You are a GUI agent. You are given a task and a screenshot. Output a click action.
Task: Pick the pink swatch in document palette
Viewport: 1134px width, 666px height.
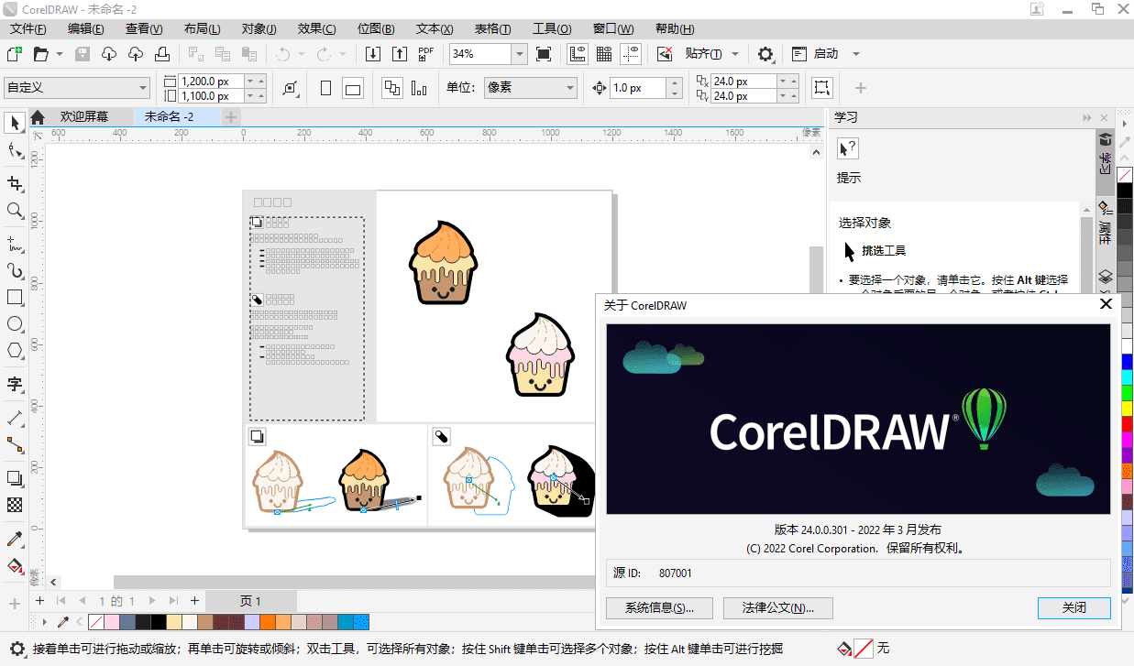(x=111, y=622)
